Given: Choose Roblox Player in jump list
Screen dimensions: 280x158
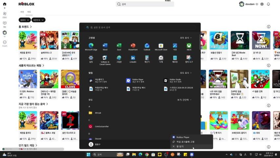Looking at the screenshot, I should [191, 137].
